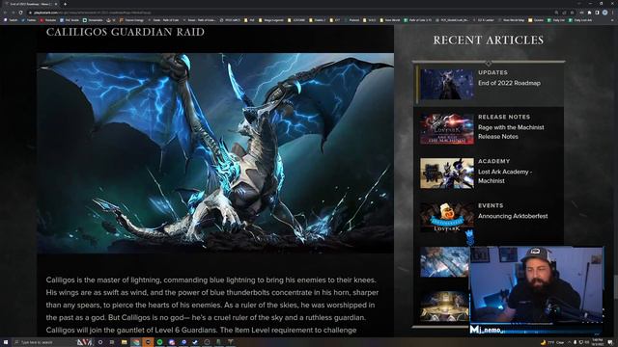Open the Chrome extensions puzzle icon
This screenshot has width=618, height=347.
coord(589,13)
